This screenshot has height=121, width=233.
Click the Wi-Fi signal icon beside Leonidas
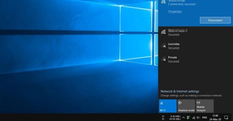(164, 45)
